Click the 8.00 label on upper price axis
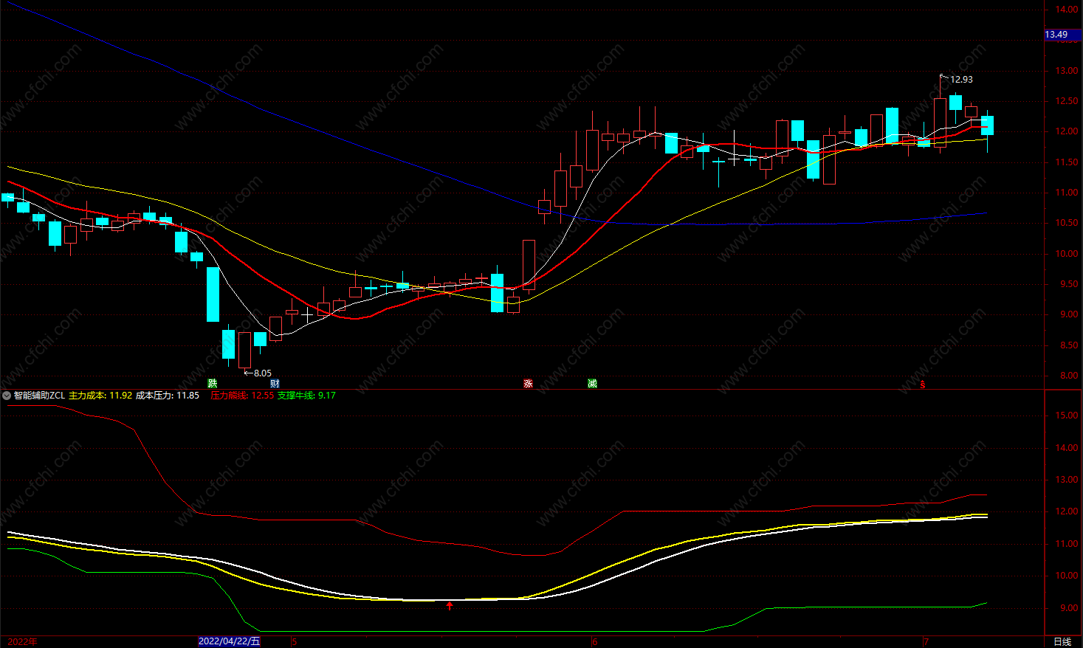The width and height of the screenshot is (1083, 648). [1069, 376]
